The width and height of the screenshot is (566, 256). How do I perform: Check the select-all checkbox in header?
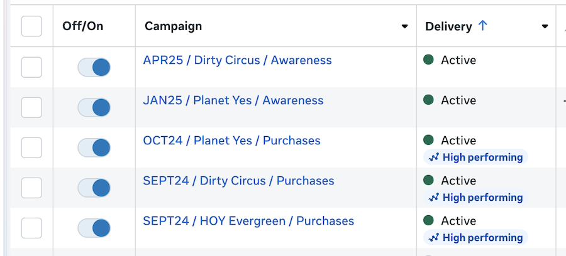[31, 26]
